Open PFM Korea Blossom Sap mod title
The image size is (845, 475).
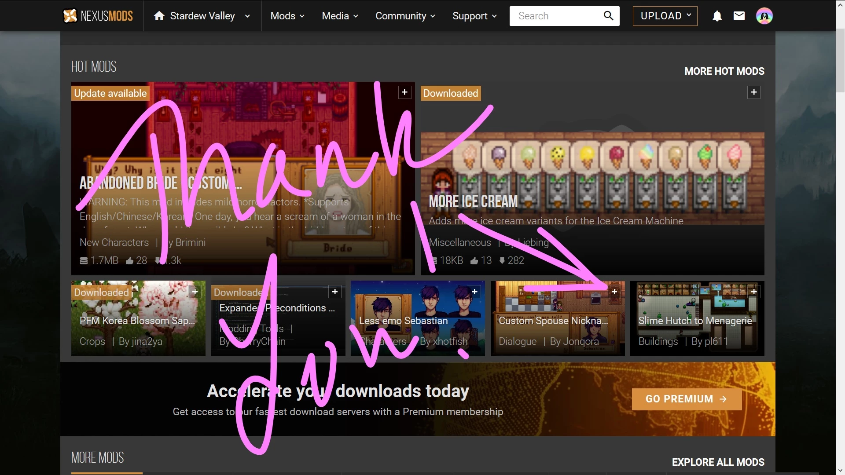tap(137, 321)
